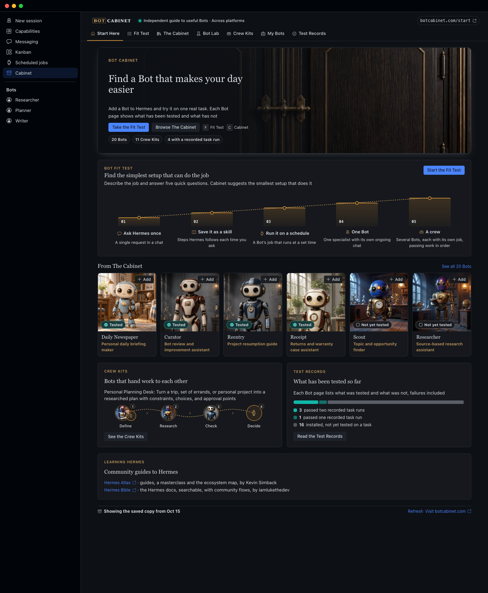The image size is (488, 593).
Task: Click the Check step icon in Crew Kits
Action: point(211,413)
